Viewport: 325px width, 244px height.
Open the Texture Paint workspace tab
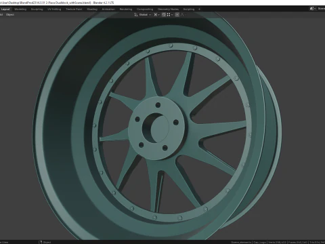click(x=74, y=9)
